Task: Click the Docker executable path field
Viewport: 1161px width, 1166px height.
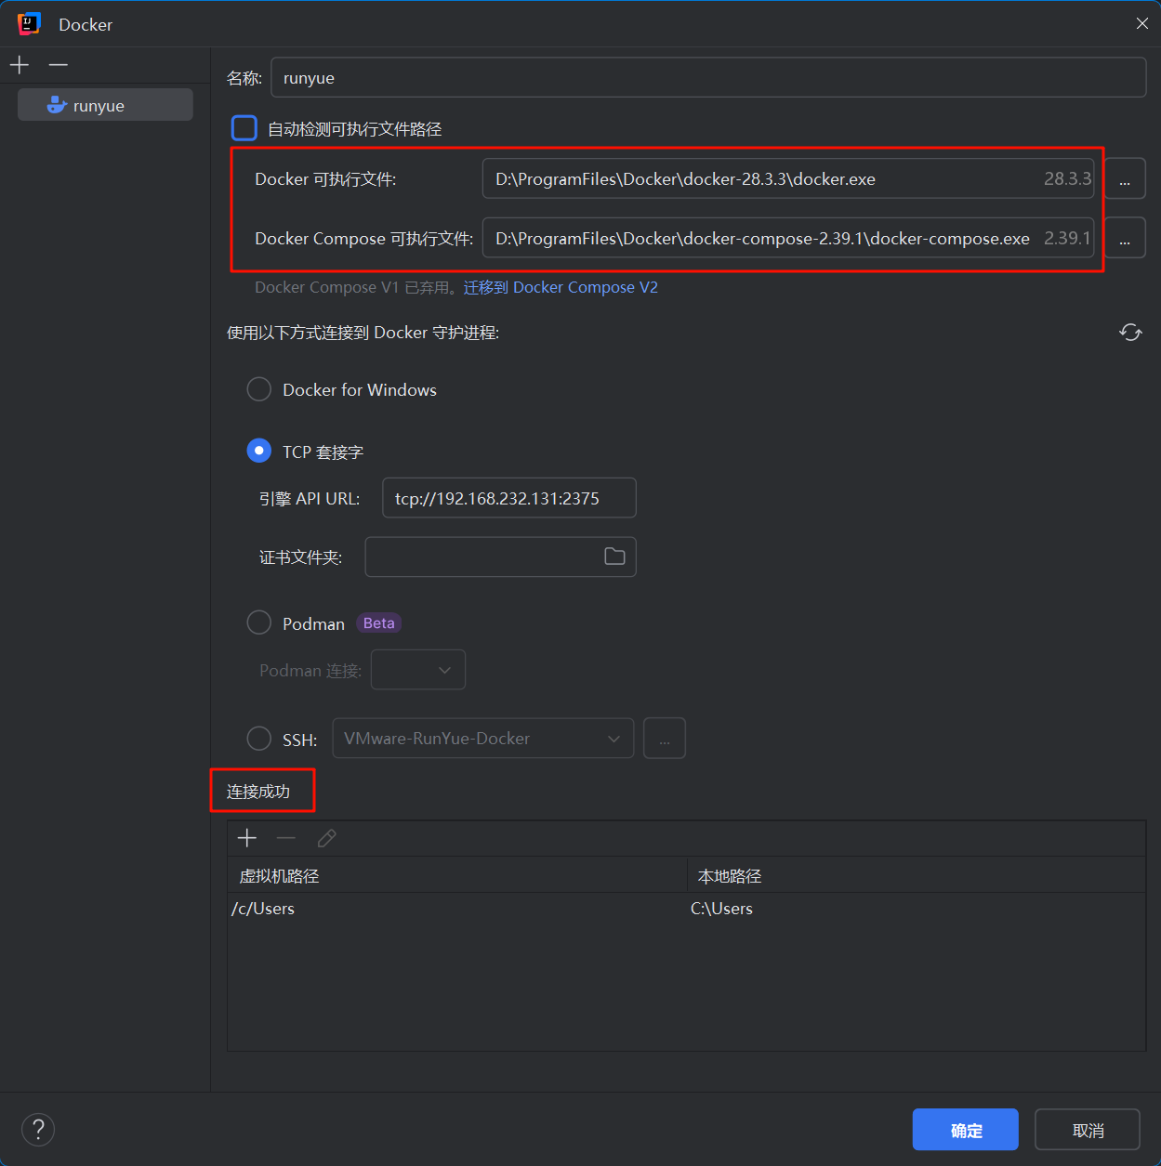Action: point(787,178)
